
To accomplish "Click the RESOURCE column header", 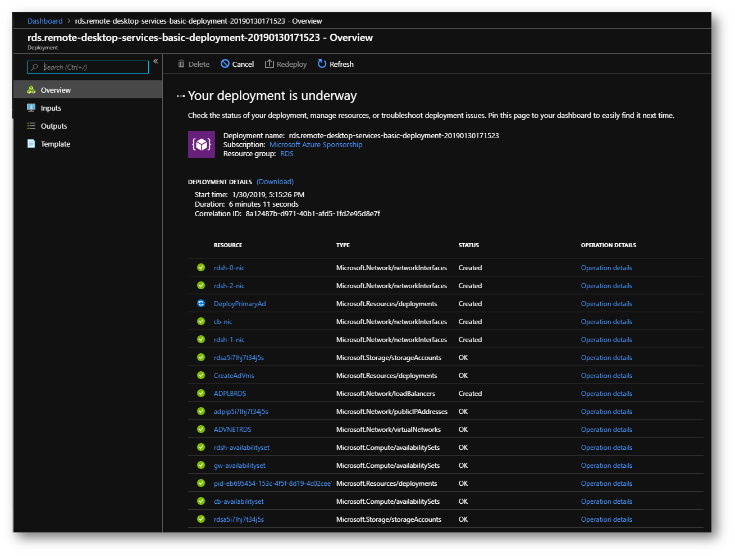I will [x=228, y=245].
